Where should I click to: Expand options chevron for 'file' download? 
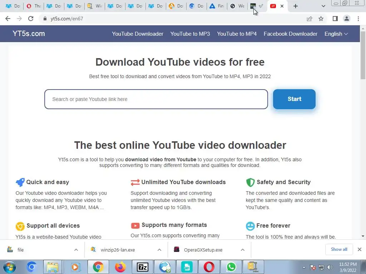pos(76,250)
